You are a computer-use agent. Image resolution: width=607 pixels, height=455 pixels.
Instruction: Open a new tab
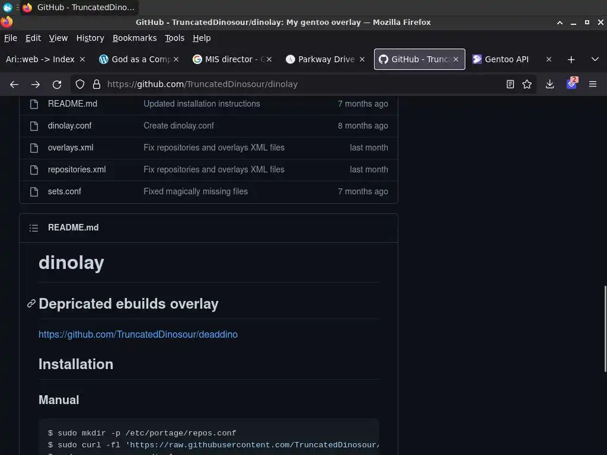(x=571, y=60)
